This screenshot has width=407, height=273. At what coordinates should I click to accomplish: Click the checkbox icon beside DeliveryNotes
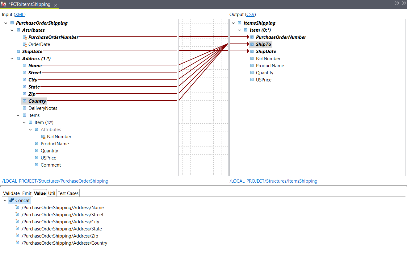25,108
